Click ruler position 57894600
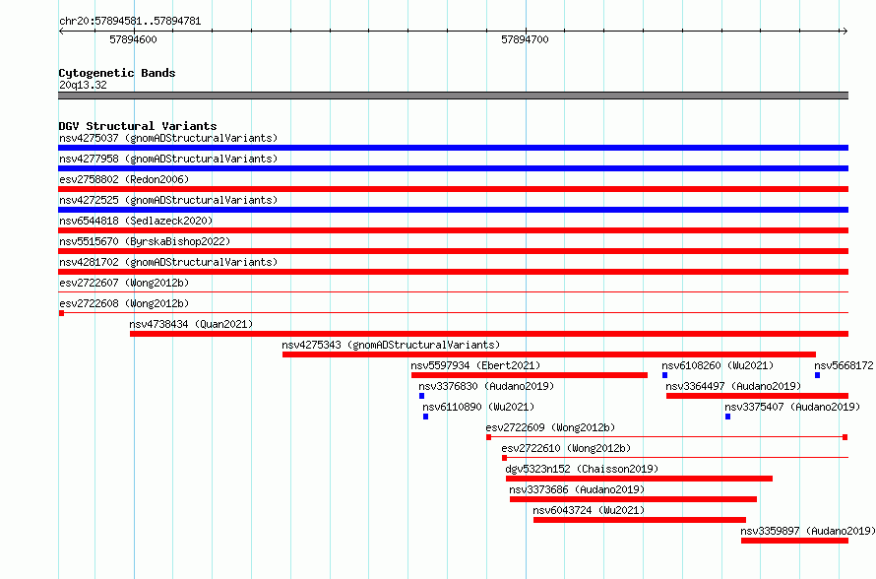The width and height of the screenshot is (876, 579). pos(133,39)
